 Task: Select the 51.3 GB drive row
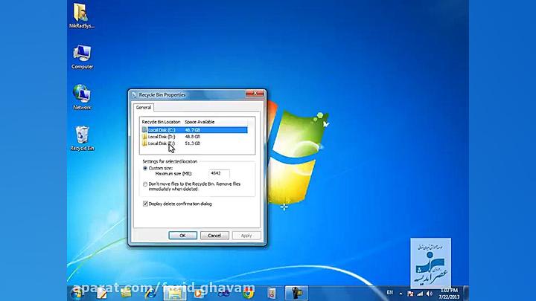tap(194, 143)
